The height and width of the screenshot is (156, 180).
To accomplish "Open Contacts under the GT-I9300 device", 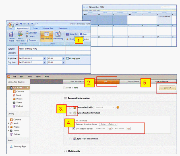I will [18, 91].
